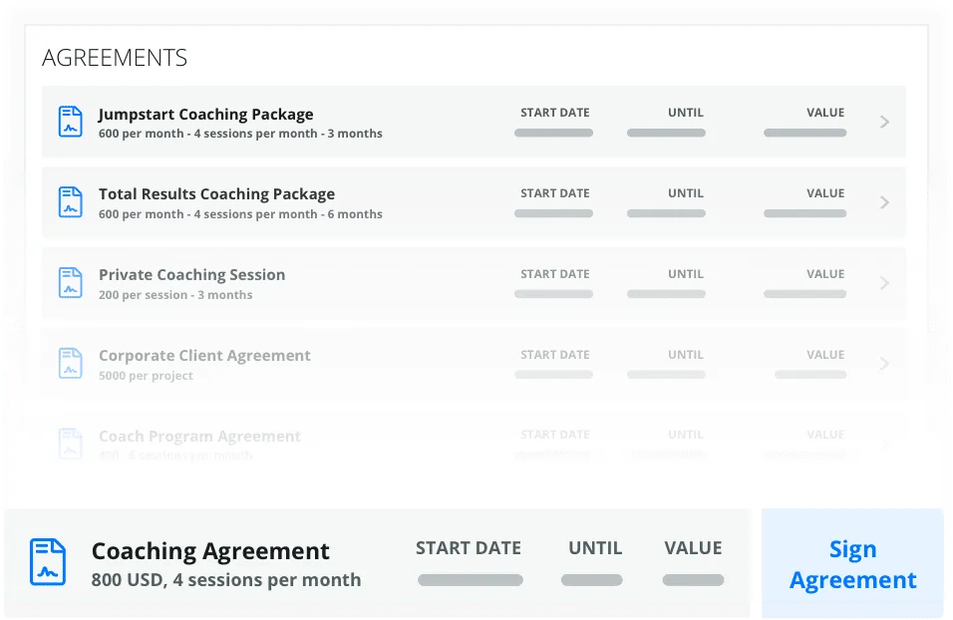Open the Corporate Client Agreement title

(x=204, y=356)
